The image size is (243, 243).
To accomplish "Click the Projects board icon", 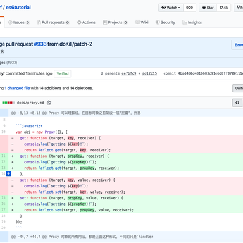I will pyautogui.click(x=105, y=22).
